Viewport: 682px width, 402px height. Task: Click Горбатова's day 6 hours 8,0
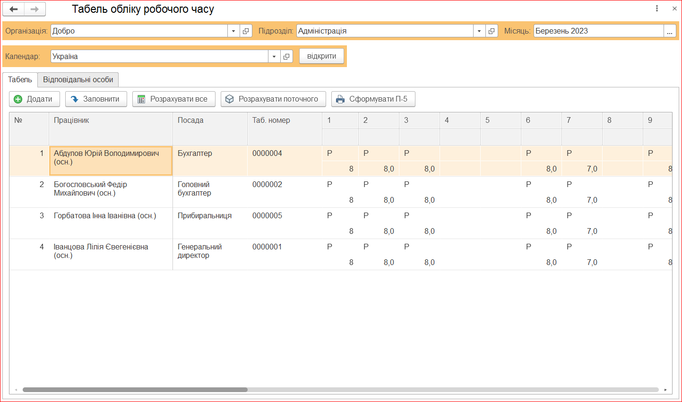(x=541, y=231)
